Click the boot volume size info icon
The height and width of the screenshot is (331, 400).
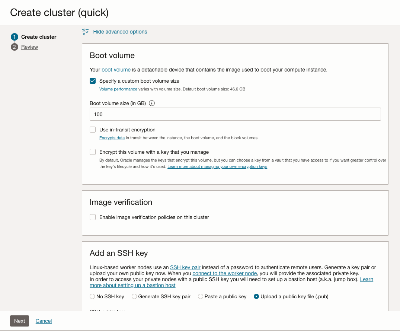click(152, 104)
